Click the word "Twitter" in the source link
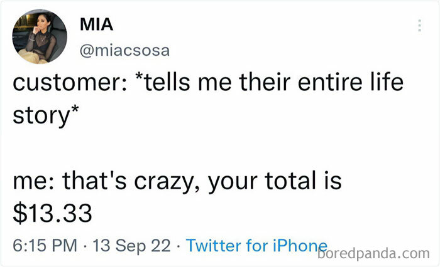Viewport: 440px width, 267px height. click(214, 245)
